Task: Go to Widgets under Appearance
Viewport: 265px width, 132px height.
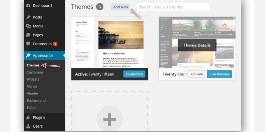Action: click(x=33, y=79)
